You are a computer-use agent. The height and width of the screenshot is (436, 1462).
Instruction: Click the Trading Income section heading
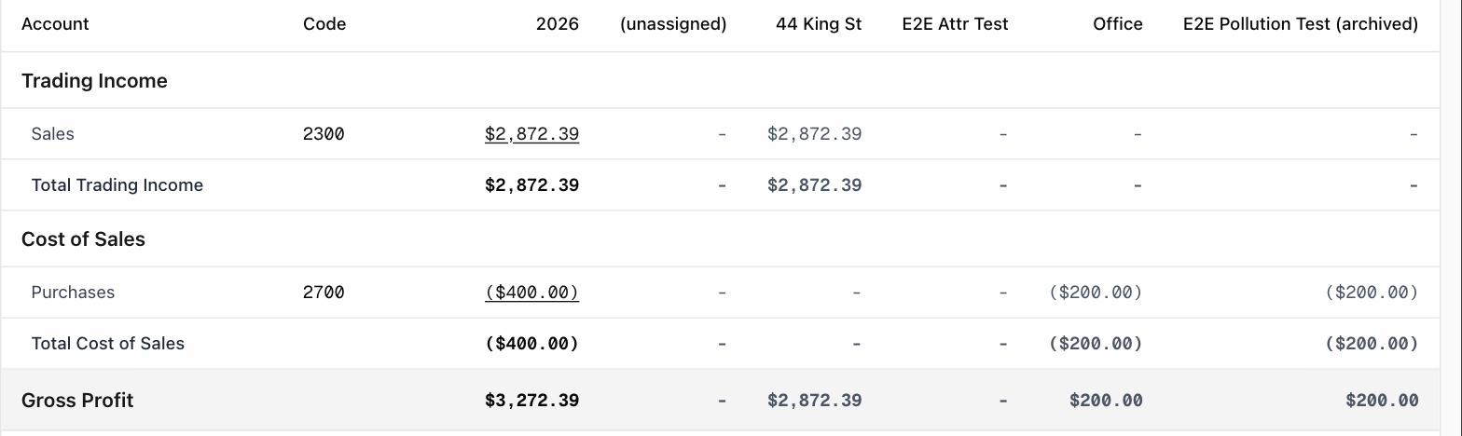94,81
